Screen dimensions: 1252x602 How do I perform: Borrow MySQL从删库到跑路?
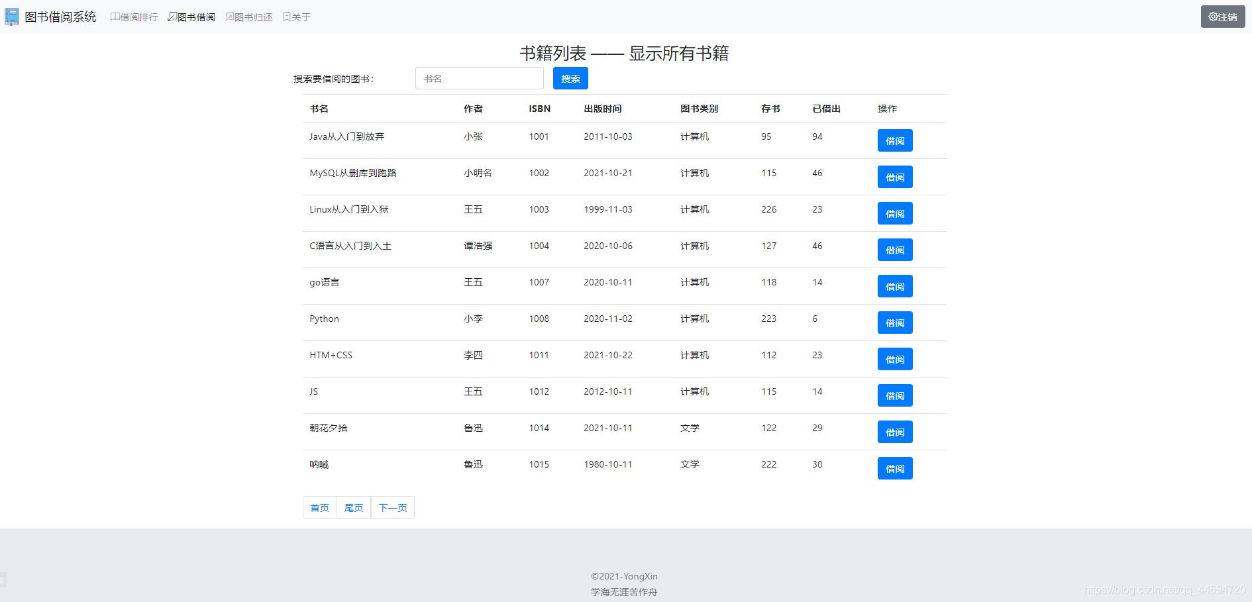(x=895, y=177)
